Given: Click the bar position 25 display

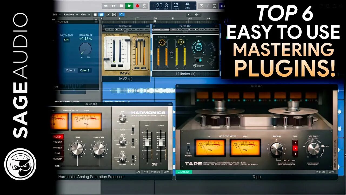Looking at the screenshot, I should click(x=159, y=5).
